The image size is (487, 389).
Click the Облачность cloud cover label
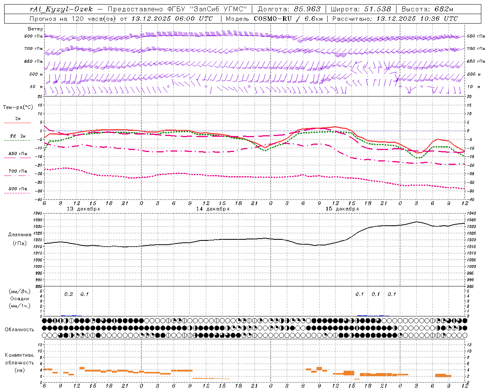coord(19,330)
